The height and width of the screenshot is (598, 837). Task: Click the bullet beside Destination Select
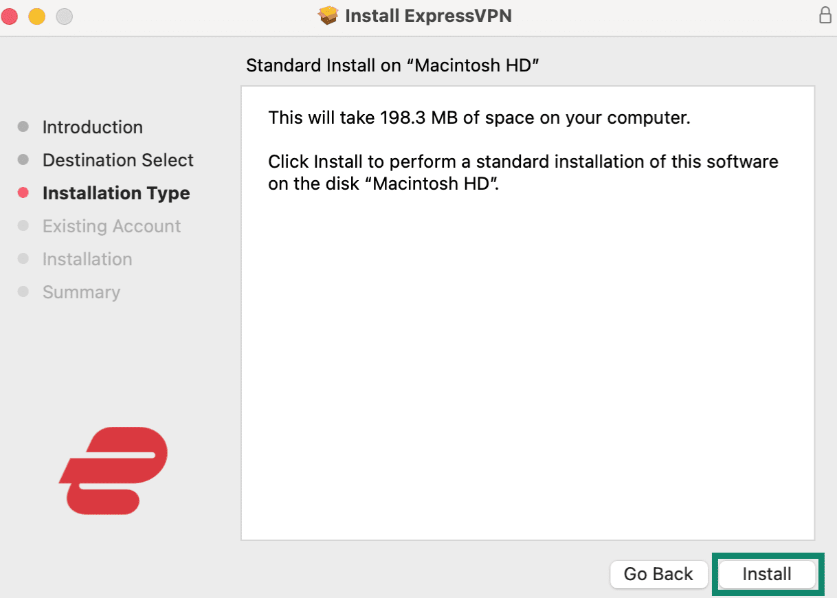(23, 159)
